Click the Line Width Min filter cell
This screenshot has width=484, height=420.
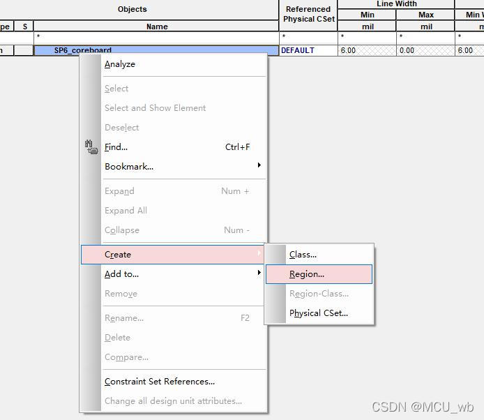pos(367,36)
